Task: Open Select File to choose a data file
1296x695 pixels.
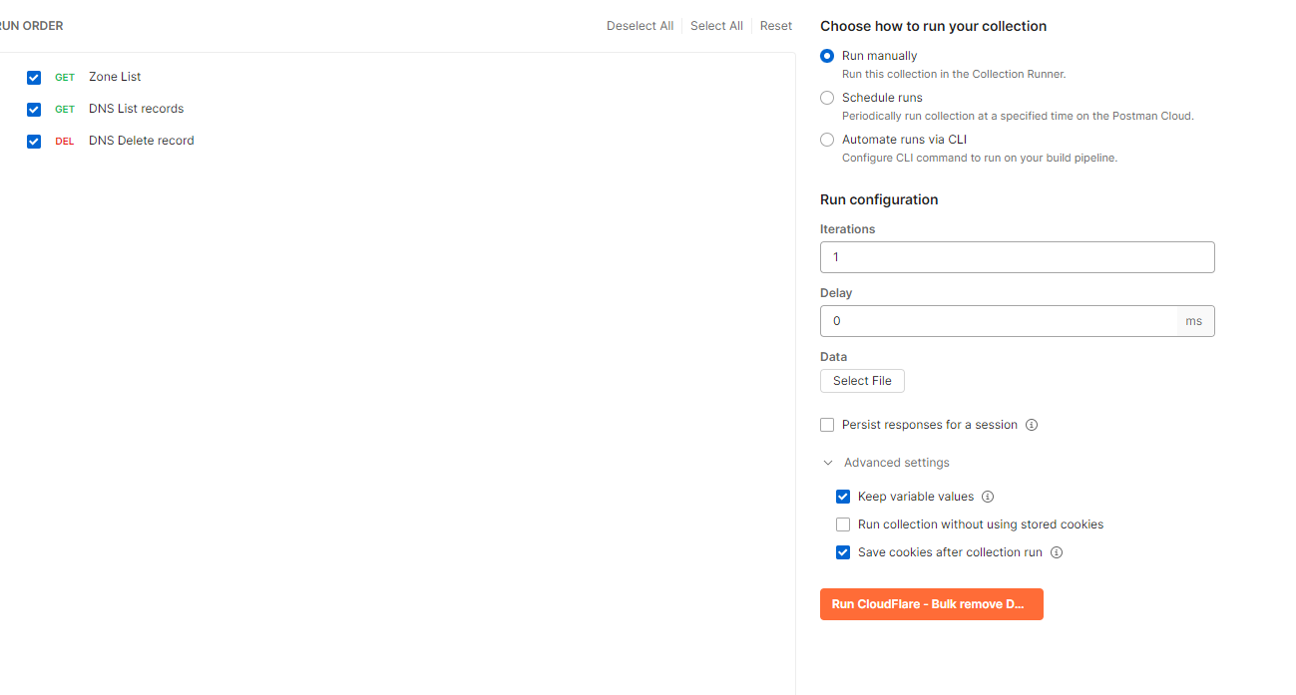Action: 861,380
